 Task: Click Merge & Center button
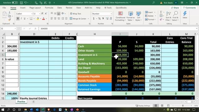point(78,19)
